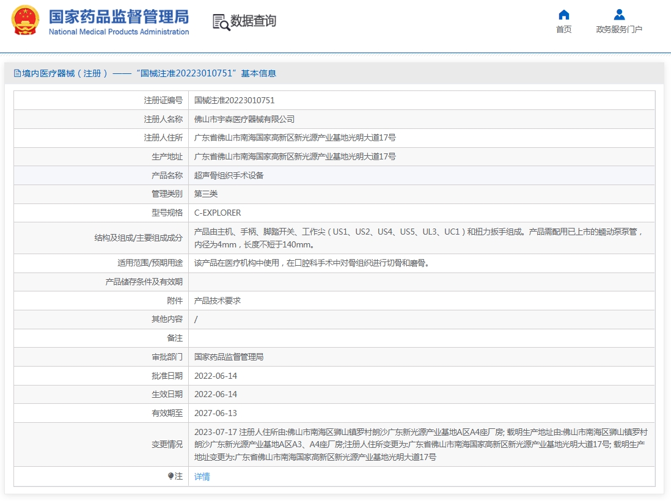Viewport: 671px width, 501px height.
Task: Click the 变更情况 change history text
Action: coord(421,444)
